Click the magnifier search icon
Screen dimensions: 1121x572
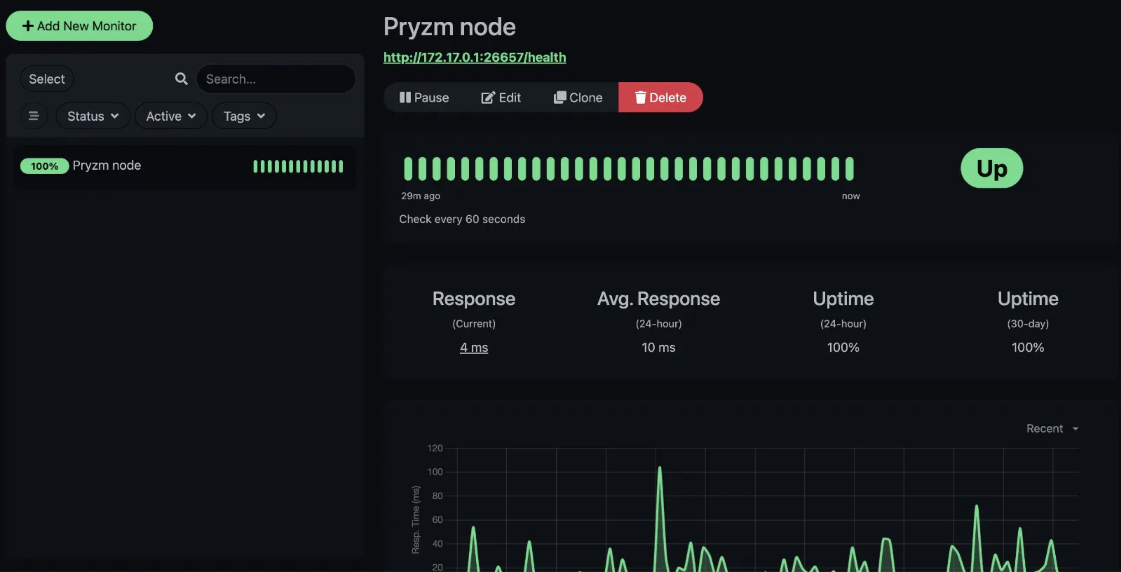pyautogui.click(x=181, y=79)
